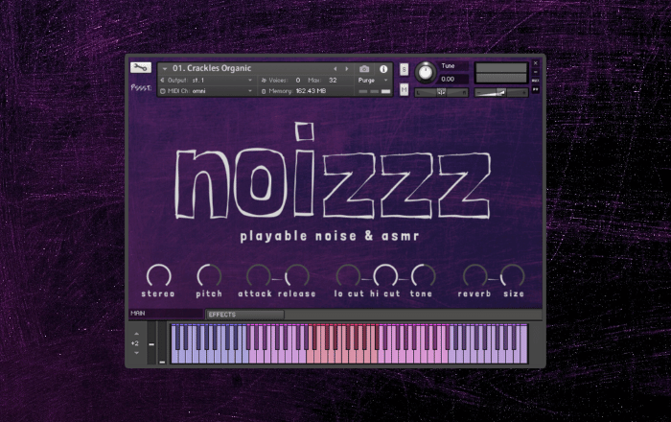Click the Tune value 0.00 field
This screenshot has width=671, height=422.
(453, 80)
